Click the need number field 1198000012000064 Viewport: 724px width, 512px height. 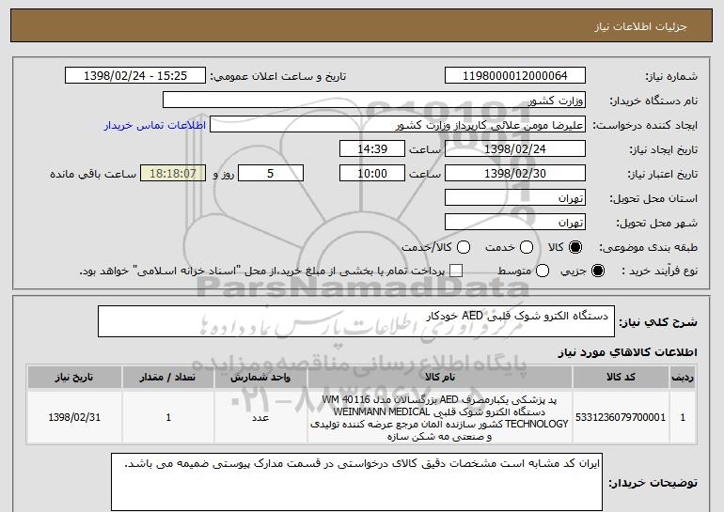515,76
